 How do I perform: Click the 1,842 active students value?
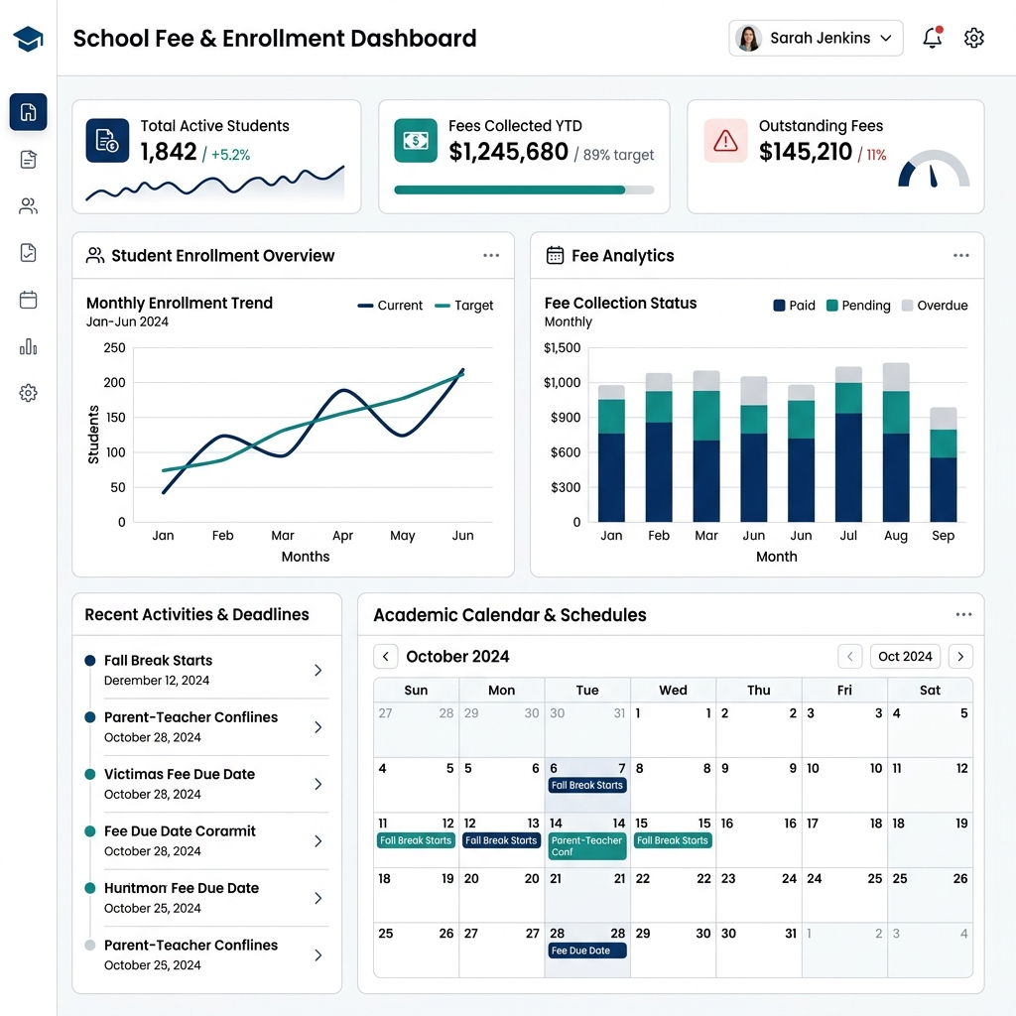coord(169,152)
